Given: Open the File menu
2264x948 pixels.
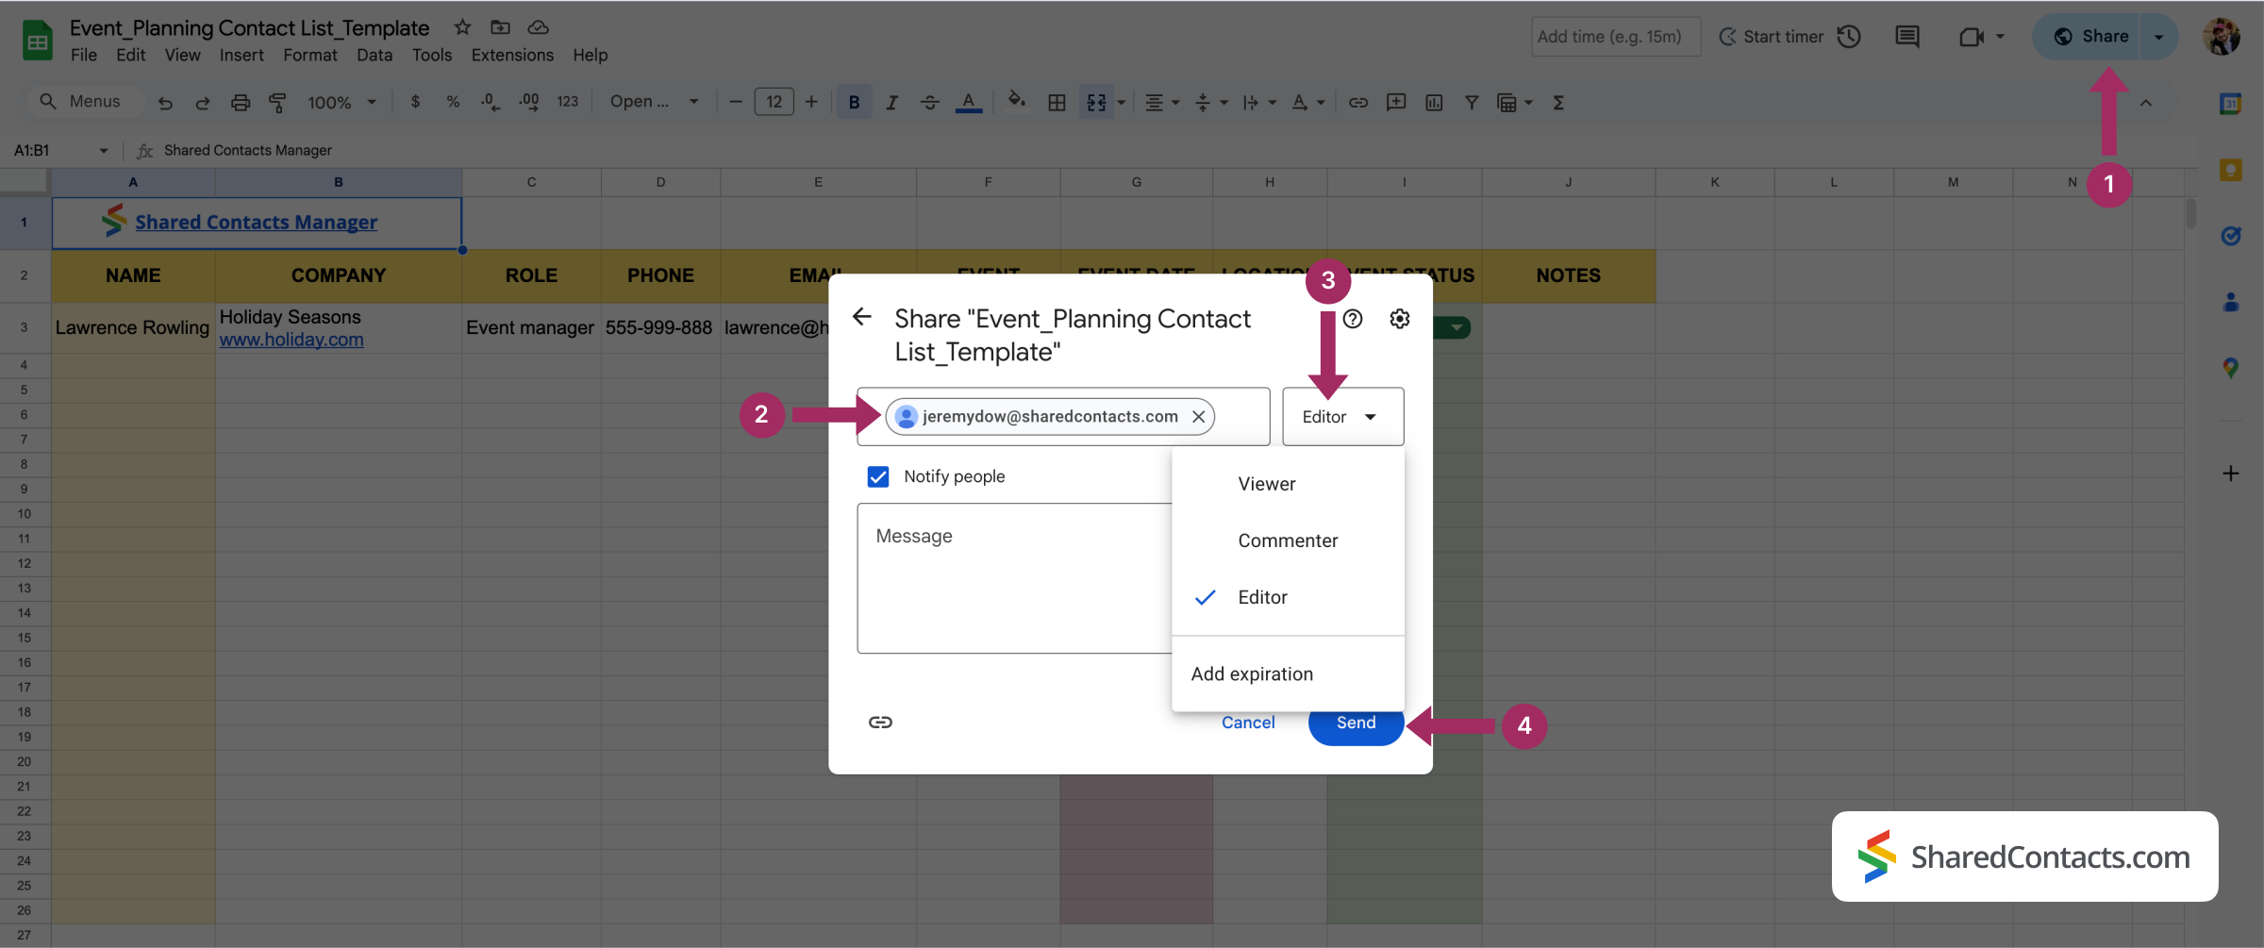Looking at the screenshot, I should pyautogui.click(x=83, y=55).
